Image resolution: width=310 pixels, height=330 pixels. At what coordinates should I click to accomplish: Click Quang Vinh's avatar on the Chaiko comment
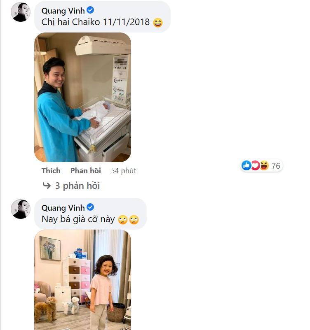[20, 12]
